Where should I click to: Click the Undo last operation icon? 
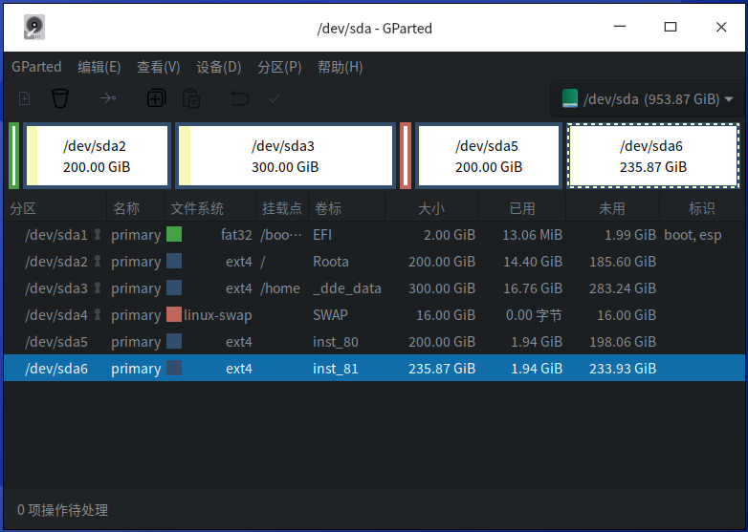tap(239, 98)
